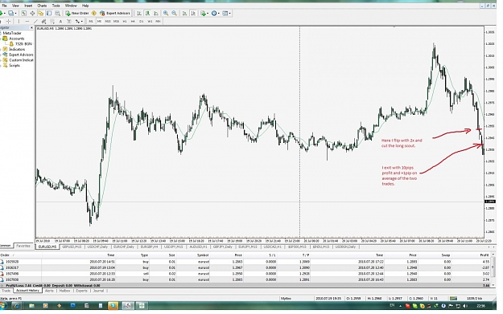Open the Insert menu
Image resolution: width=503 pixels, height=314 pixels.
click(28, 6)
